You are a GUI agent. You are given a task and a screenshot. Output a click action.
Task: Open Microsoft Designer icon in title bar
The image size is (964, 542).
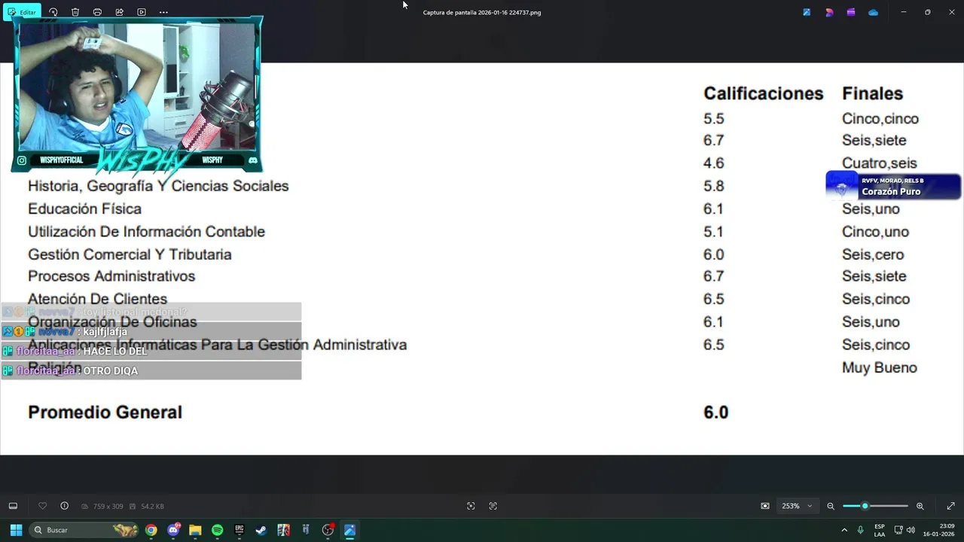(x=829, y=12)
